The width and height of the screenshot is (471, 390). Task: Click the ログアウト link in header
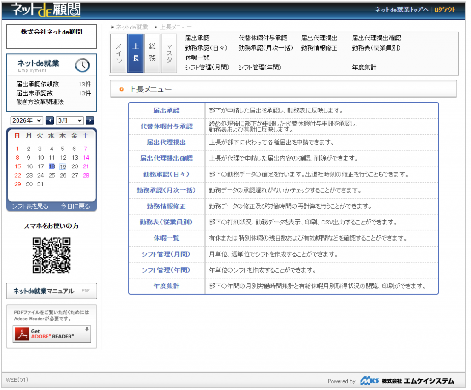[x=444, y=10]
